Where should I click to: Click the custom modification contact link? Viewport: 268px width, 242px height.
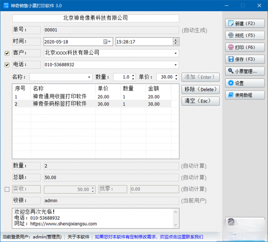point(149,237)
